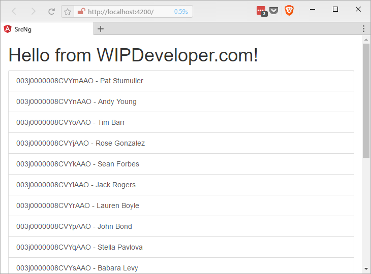This screenshot has width=371, height=274.
Task: Open a new tab with the plus button
Action: pos(101,29)
